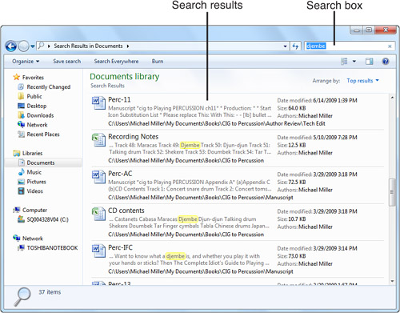Open the Perc-11 Word document icon
The height and width of the screenshot is (313, 400).
(98, 103)
